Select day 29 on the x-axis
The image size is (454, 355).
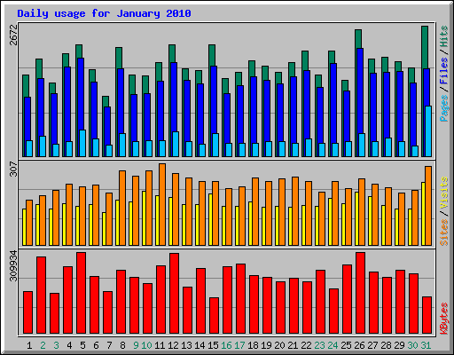coord(399,345)
